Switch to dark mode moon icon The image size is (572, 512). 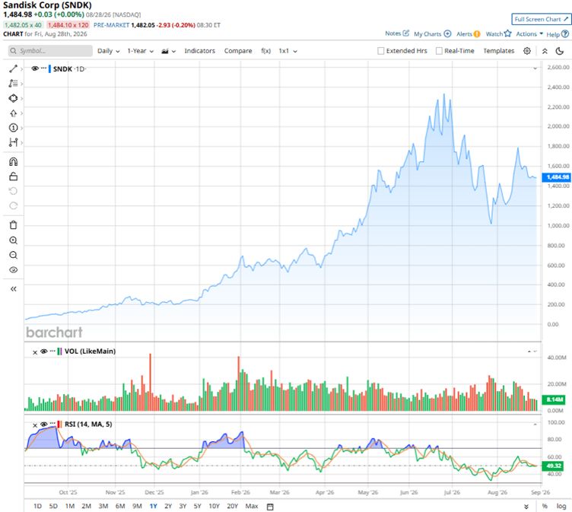[560, 51]
